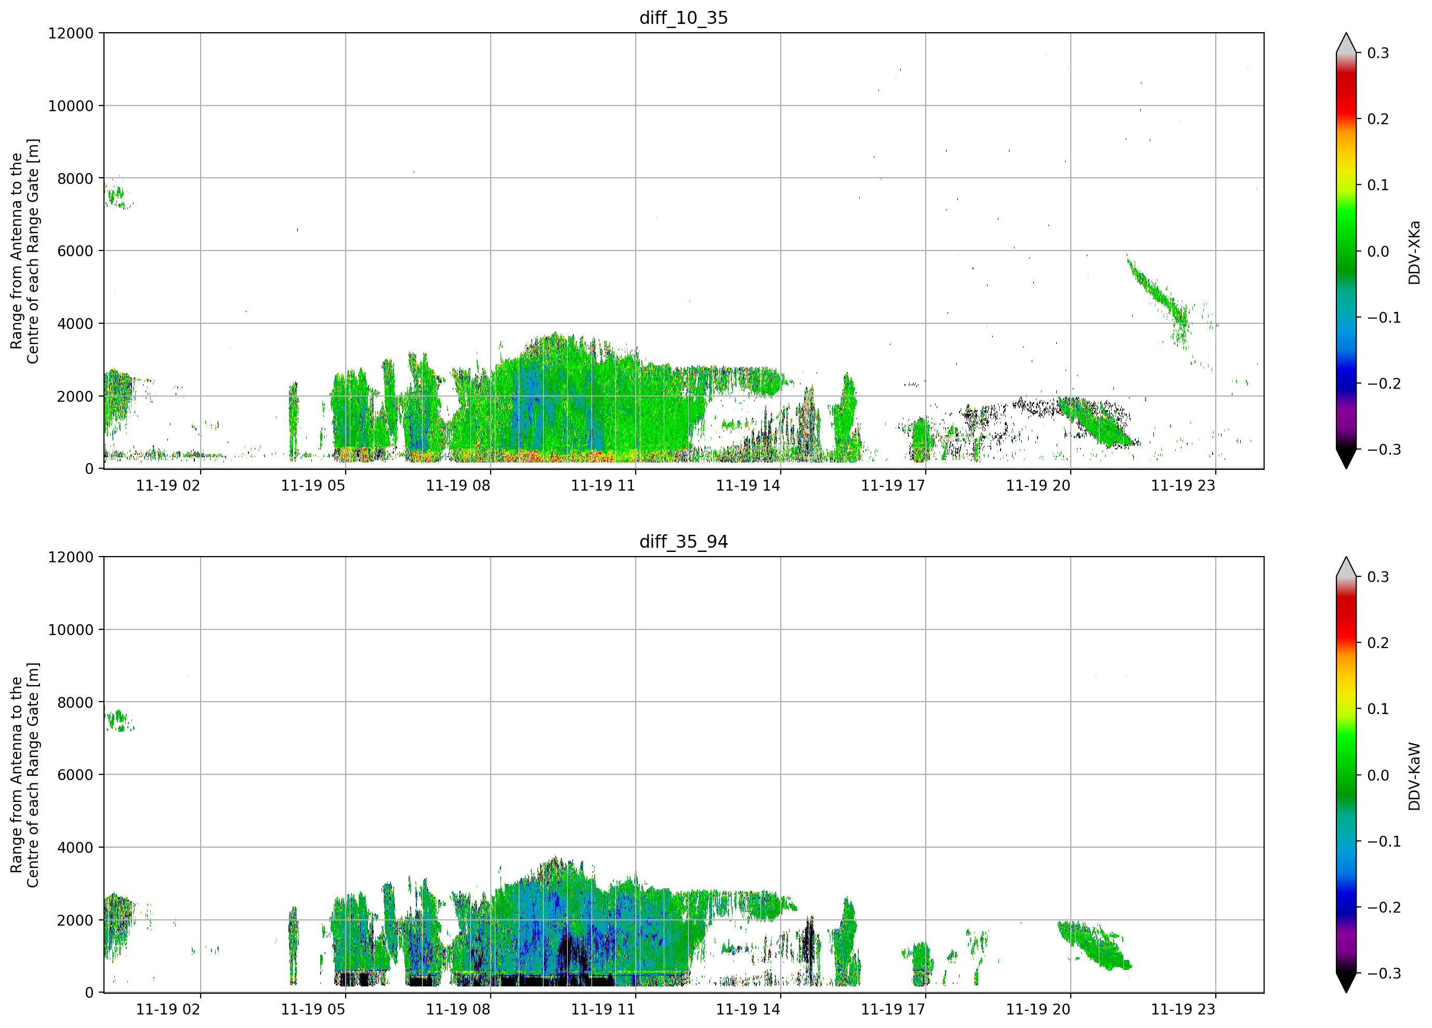
Task: Click the 0.3 tick on DDV-XKa colorbar
Action: tap(1378, 53)
